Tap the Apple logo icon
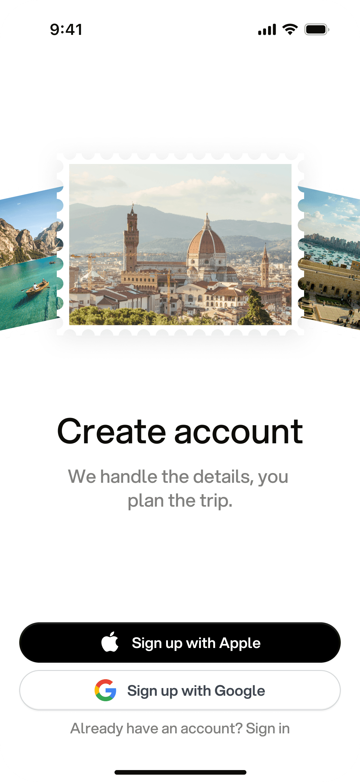Screen dimensions: 360x782 [x=110, y=642]
